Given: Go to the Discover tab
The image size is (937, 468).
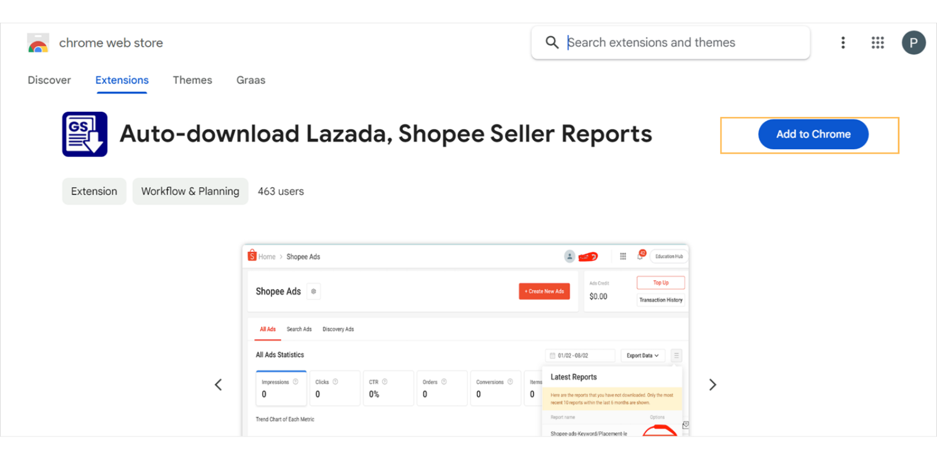Looking at the screenshot, I should pyautogui.click(x=49, y=80).
